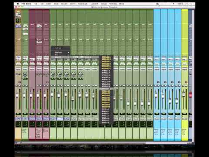Click the menu bar clock showing Wed
The width and height of the screenshot is (209, 157).
pos(182,4)
